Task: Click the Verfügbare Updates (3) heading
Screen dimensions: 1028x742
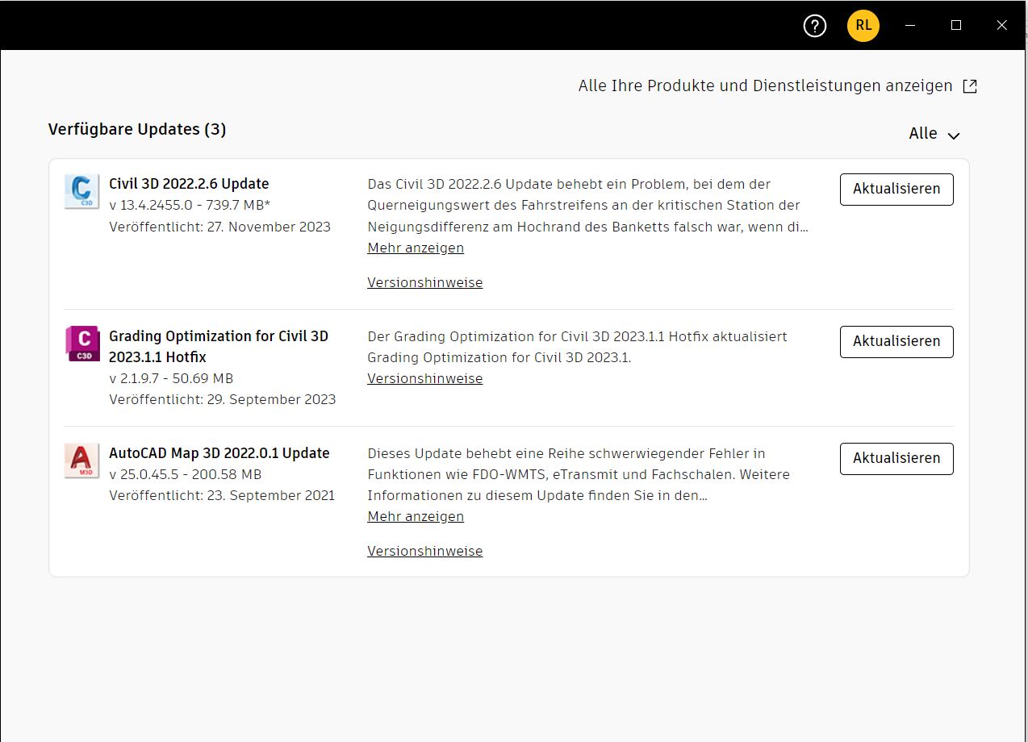Action: pos(137,130)
